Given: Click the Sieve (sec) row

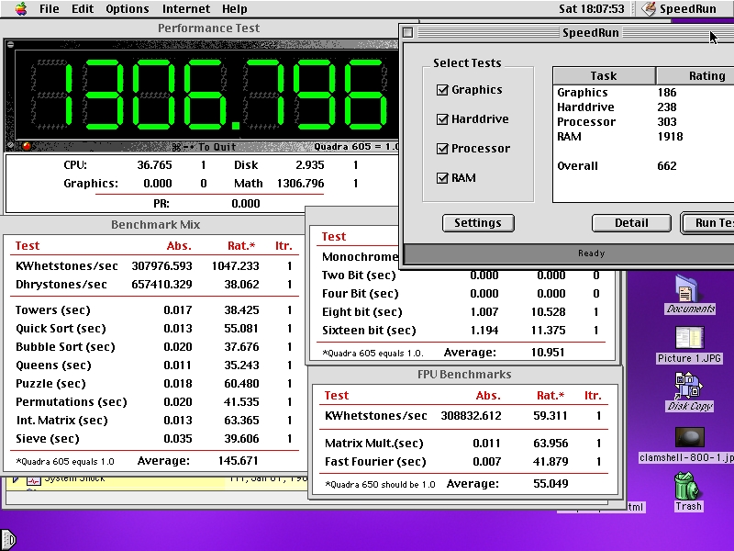Looking at the screenshot, I should 154,439.
